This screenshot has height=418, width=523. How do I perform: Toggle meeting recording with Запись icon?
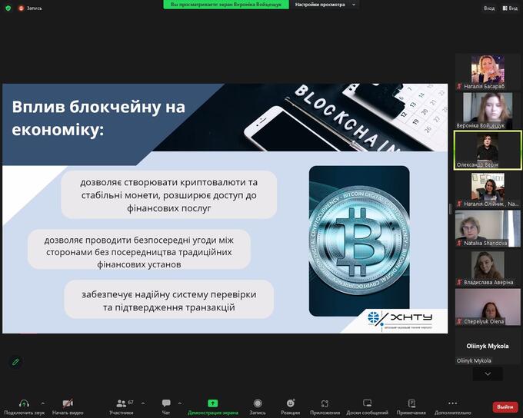point(258,404)
